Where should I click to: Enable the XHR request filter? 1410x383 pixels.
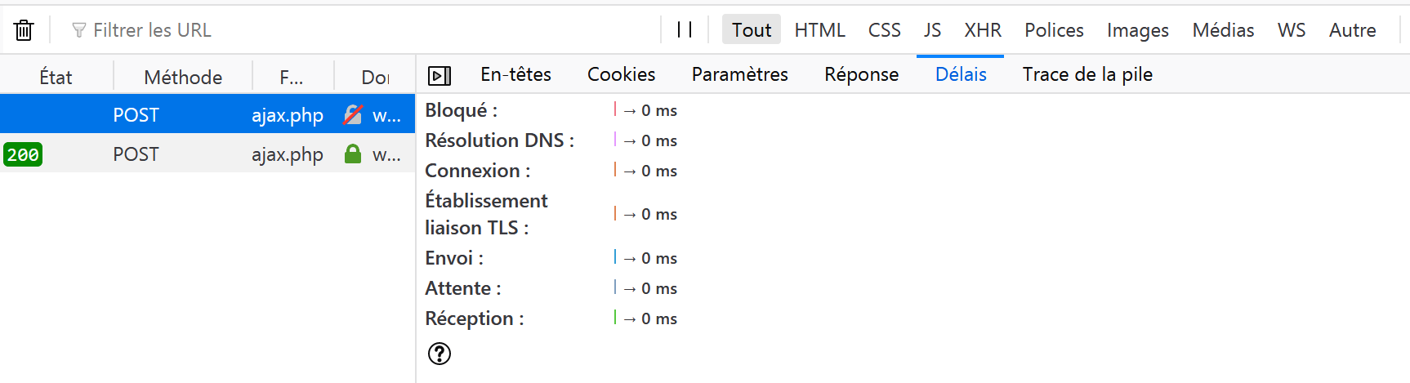click(982, 30)
